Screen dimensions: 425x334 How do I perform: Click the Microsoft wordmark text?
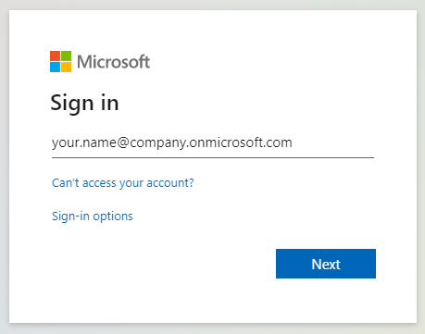[x=113, y=62]
